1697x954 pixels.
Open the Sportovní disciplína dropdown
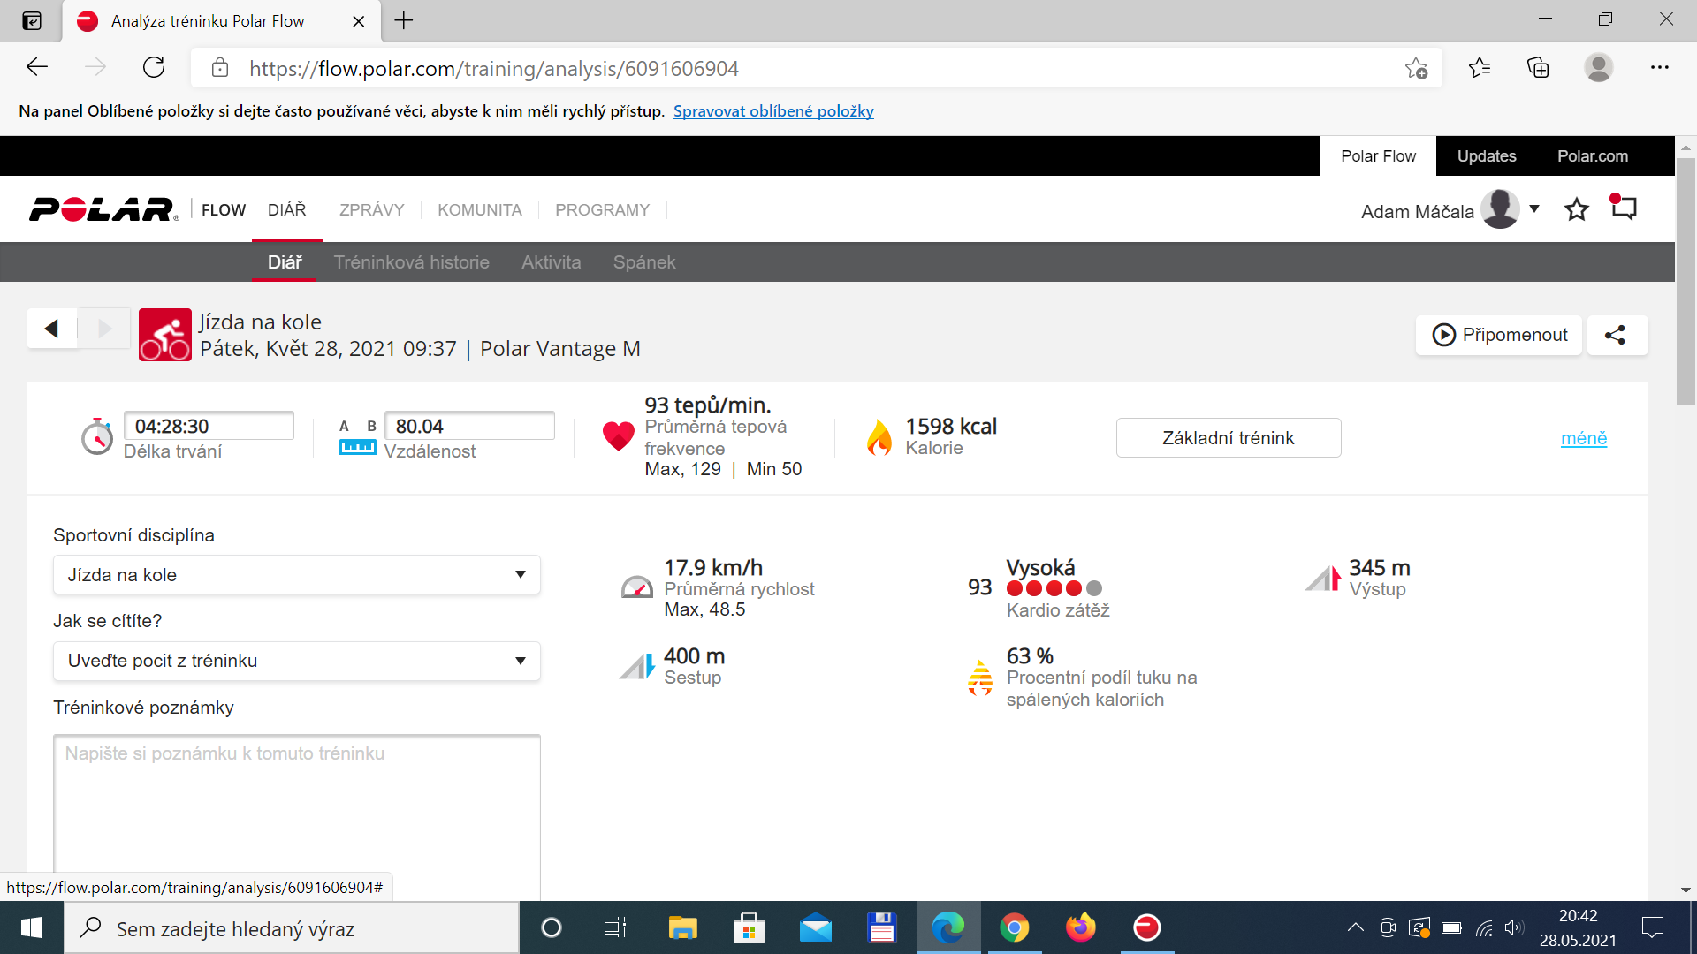297,575
